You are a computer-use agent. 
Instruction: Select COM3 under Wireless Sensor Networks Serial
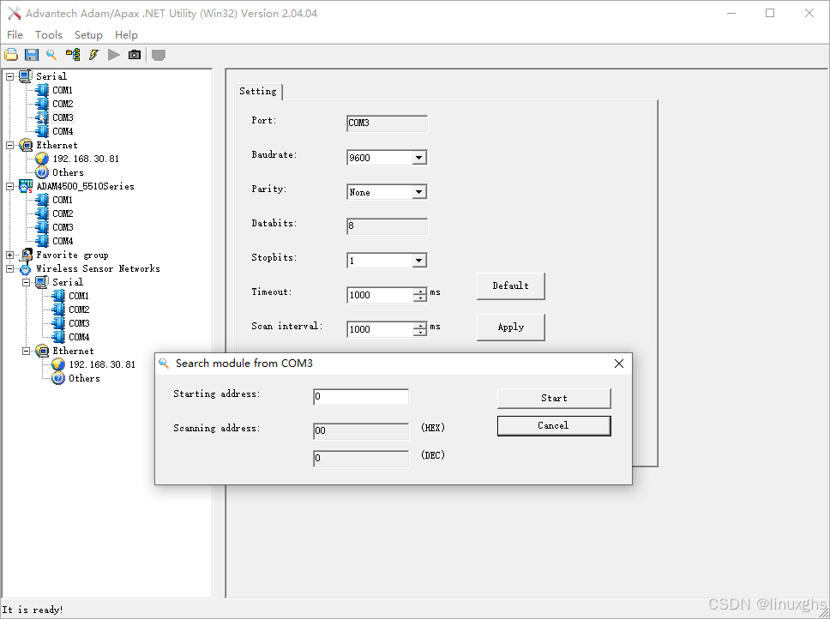[x=79, y=324]
